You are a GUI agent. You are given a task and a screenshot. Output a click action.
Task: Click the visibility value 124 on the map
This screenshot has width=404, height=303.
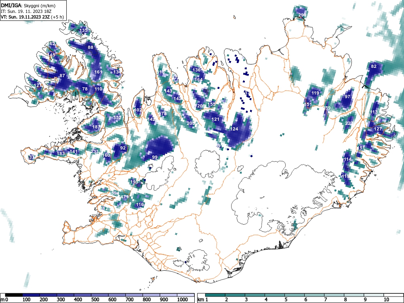coord(234,129)
